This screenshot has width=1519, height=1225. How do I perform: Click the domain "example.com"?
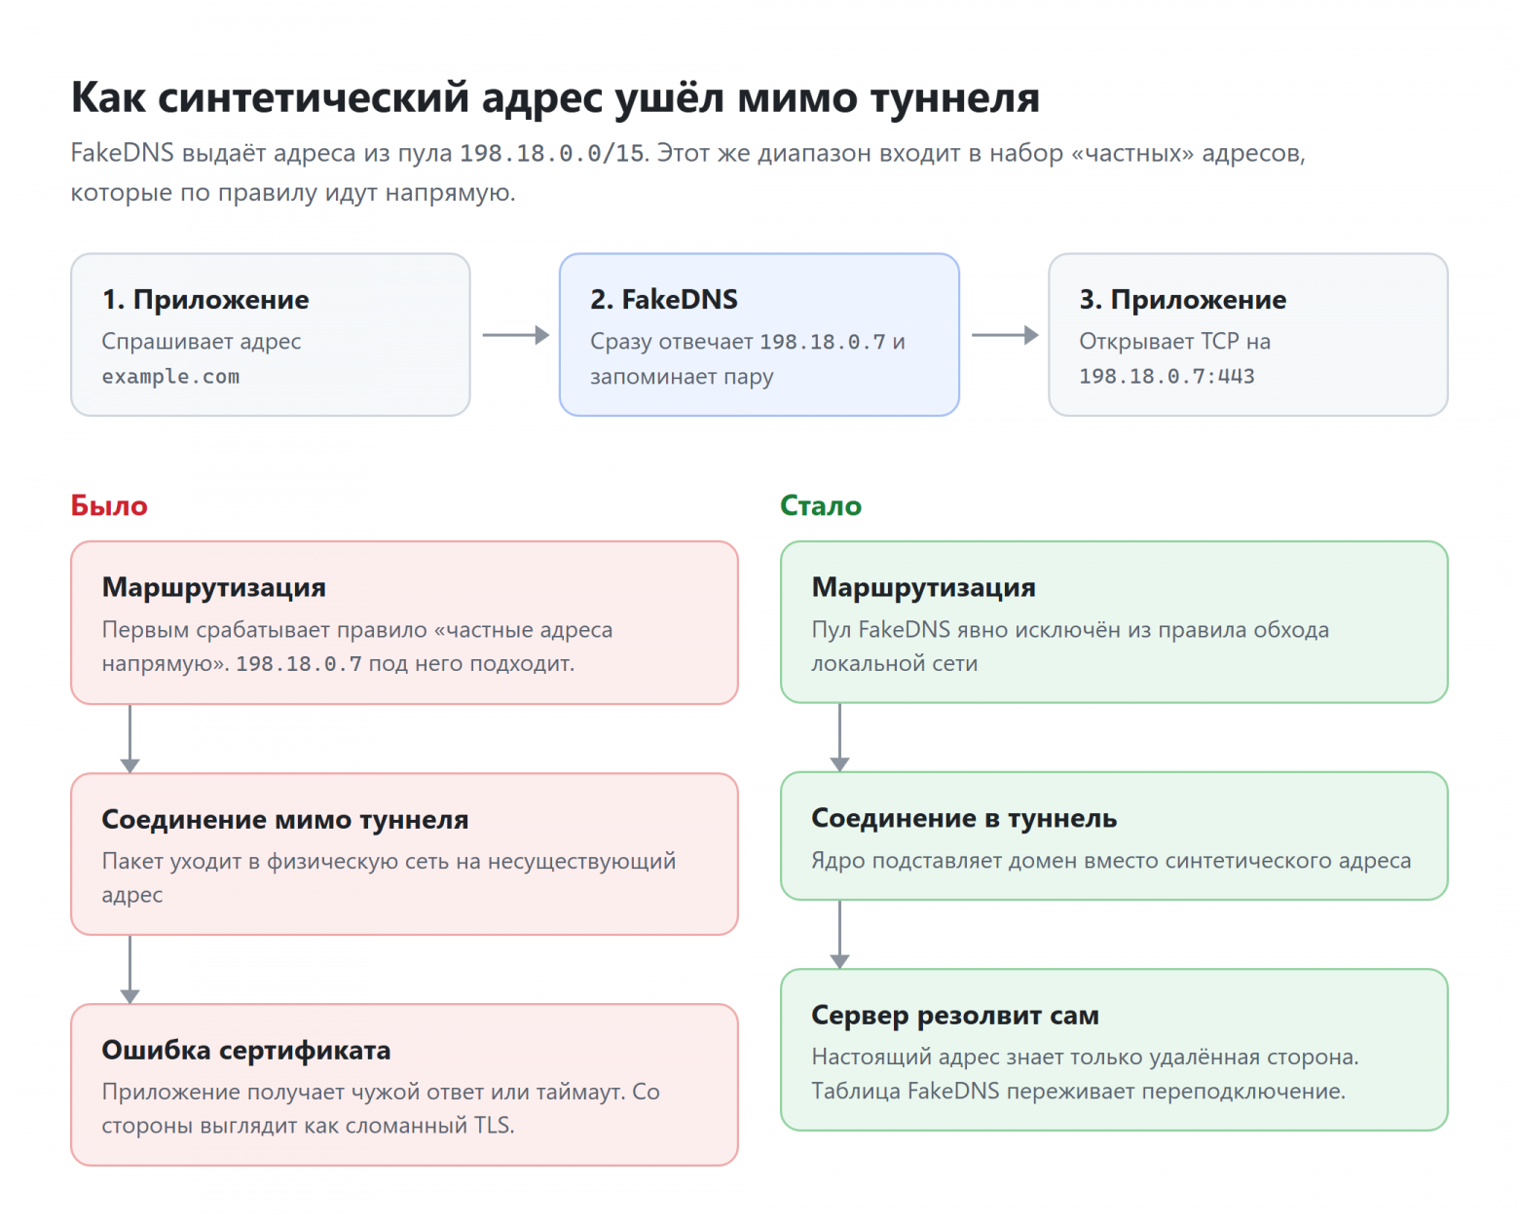point(170,377)
